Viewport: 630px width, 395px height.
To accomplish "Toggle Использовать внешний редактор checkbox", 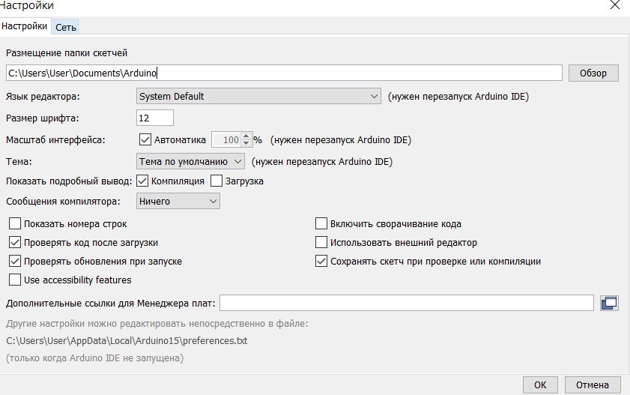I will tap(321, 242).
